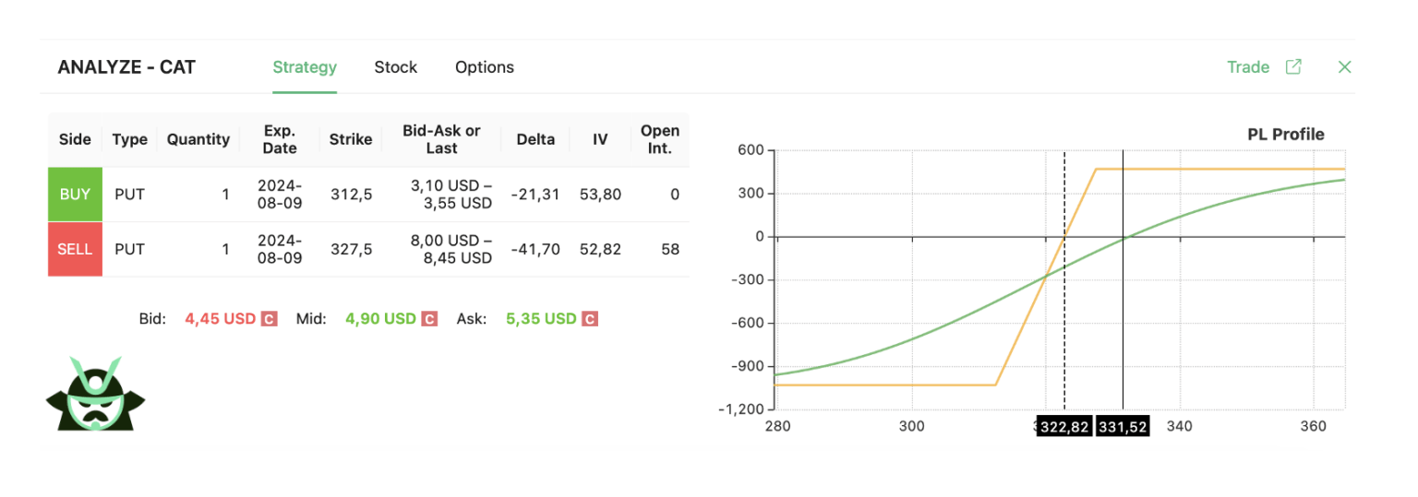Click the 5,35 USD ask price
The height and width of the screenshot is (497, 1418).
coord(541,319)
